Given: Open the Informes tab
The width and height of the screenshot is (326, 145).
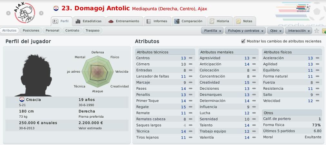Looking at the screenshot, I should pos(158,21).
